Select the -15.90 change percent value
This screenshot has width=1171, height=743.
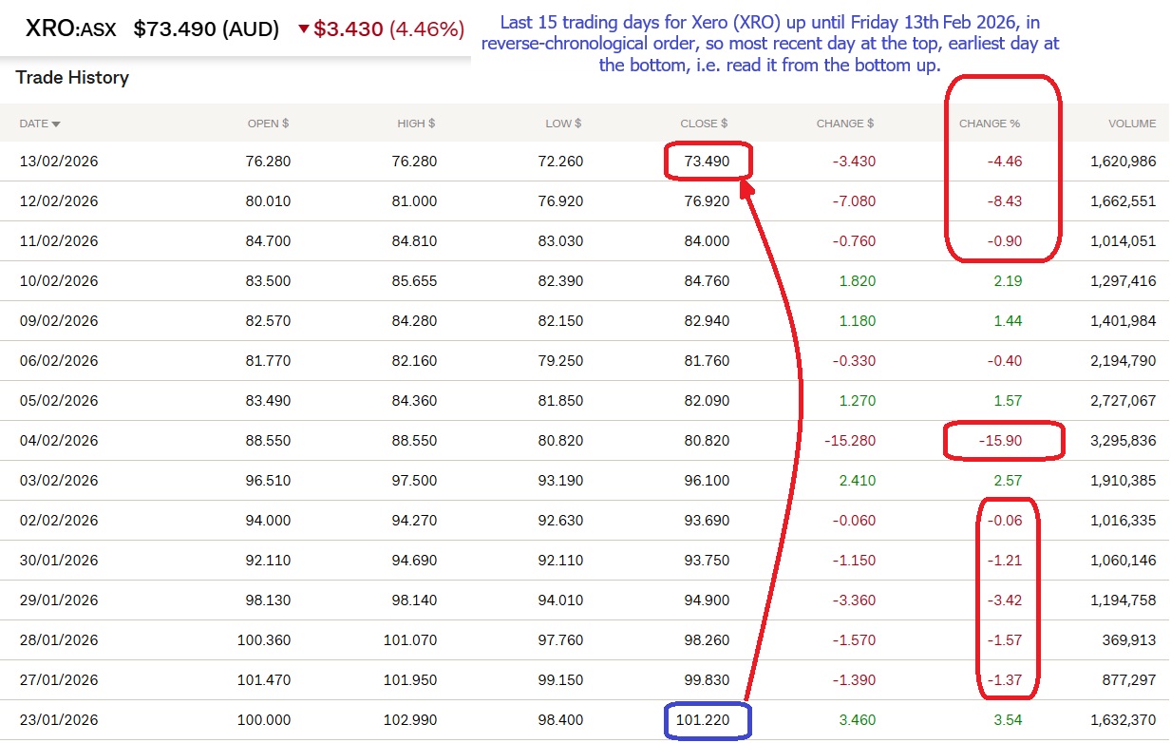tap(1002, 441)
